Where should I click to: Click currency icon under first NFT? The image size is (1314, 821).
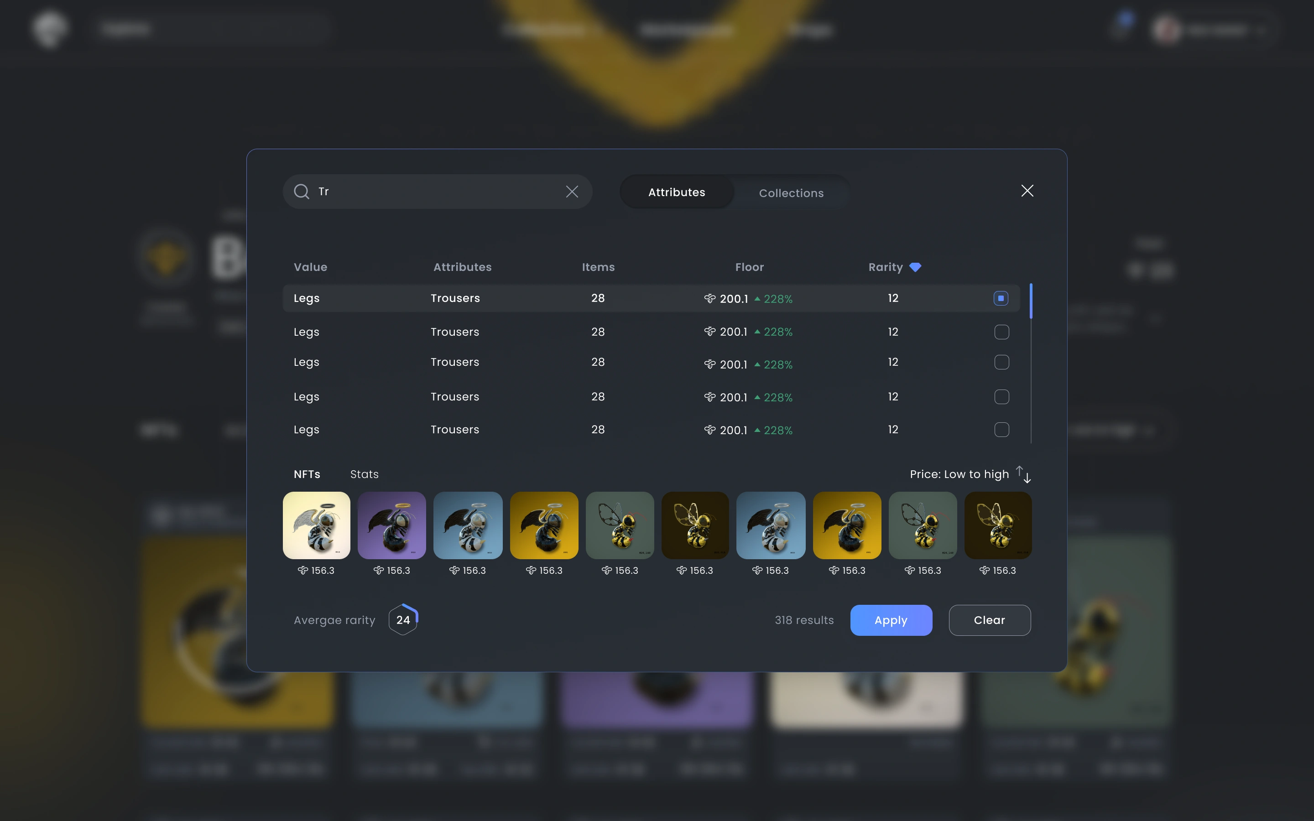pyautogui.click(x=303, y=570)
